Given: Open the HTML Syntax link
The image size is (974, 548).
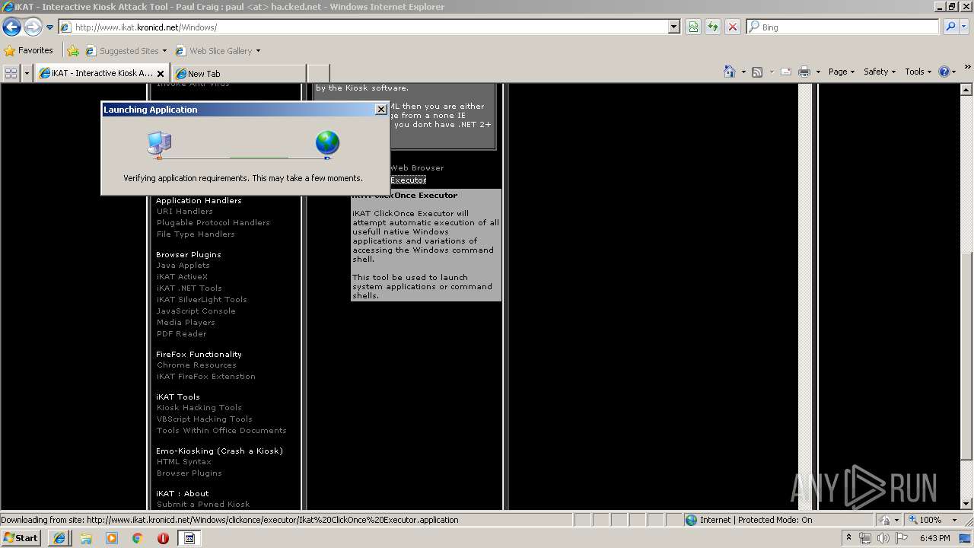Looking at the screenshot, I should [x=184, y=462].
